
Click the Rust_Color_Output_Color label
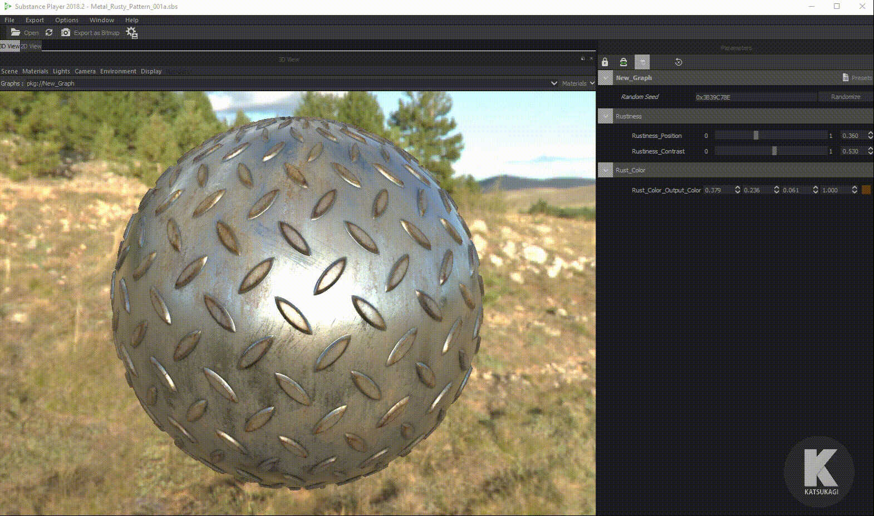pos(666,190)
